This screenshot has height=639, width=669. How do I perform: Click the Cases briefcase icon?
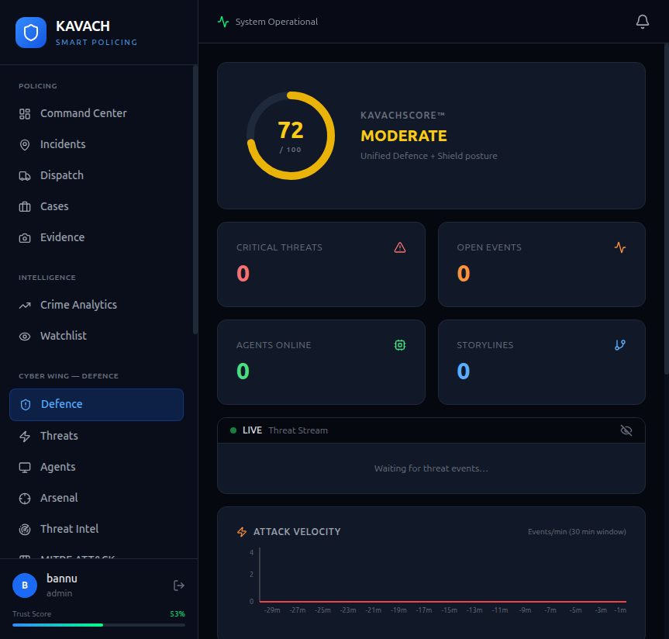pos(25,207)
